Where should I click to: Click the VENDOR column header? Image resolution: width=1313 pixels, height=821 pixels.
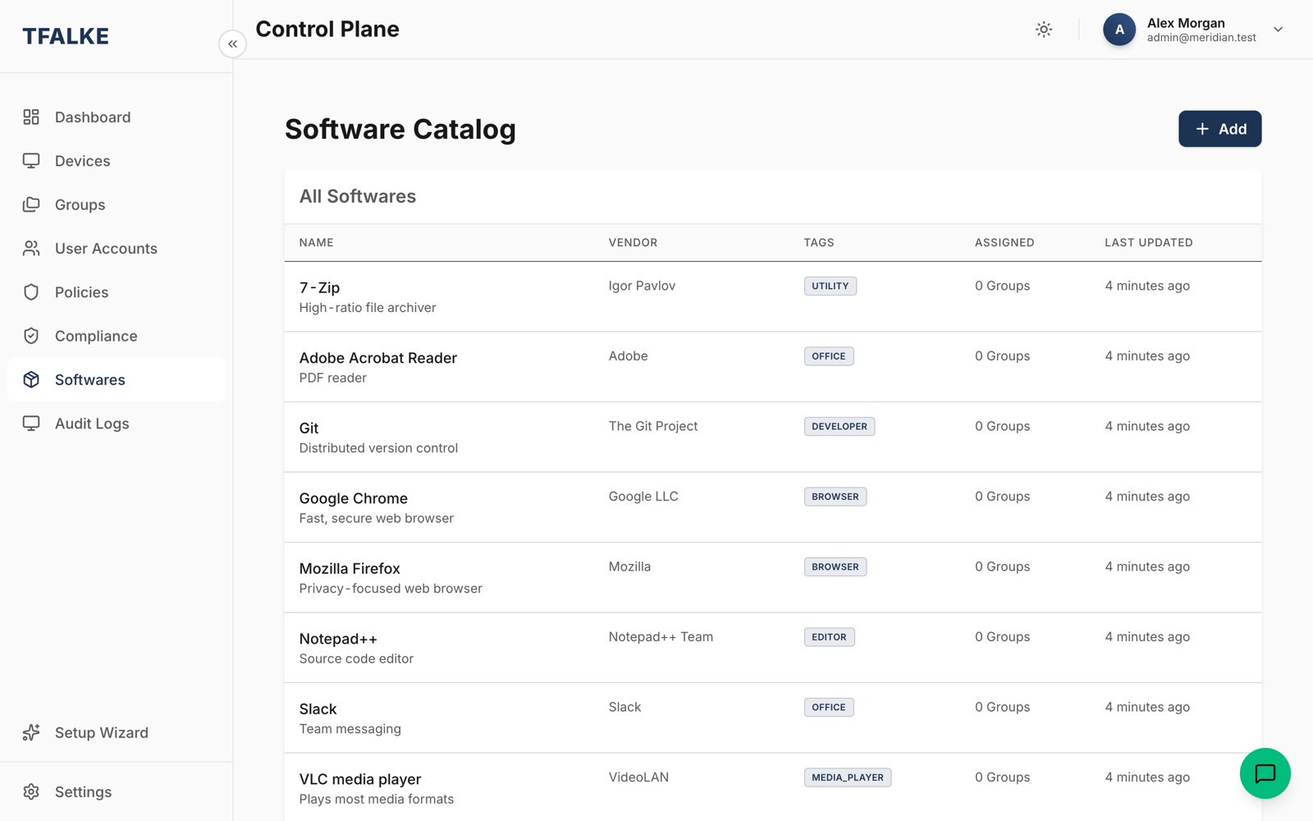point(633,242)
